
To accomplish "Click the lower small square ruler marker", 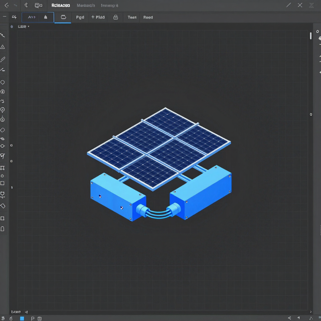I will click(12, 161).
